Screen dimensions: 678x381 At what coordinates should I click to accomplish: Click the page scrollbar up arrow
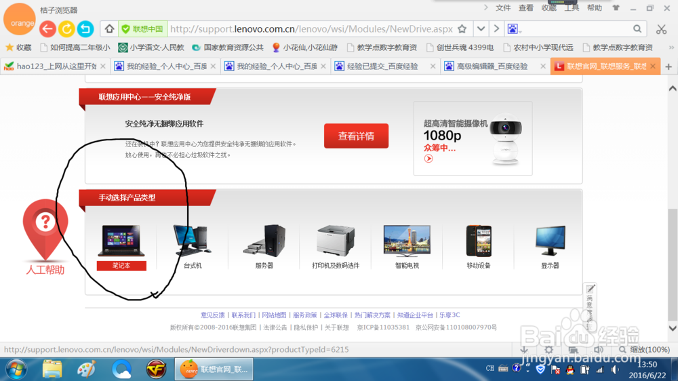click(673, 89)
